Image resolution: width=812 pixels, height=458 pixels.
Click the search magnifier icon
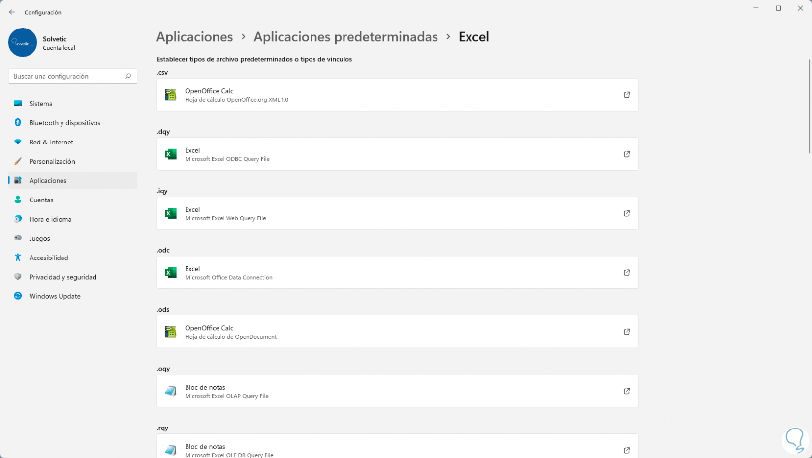tap(128, 76)
